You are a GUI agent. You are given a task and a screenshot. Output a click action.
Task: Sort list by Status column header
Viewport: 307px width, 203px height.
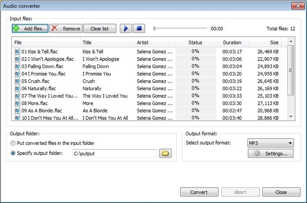[195, 42]
